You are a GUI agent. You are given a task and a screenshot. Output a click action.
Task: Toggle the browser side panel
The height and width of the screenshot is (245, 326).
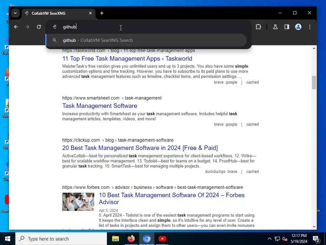(x=287, y=27)
